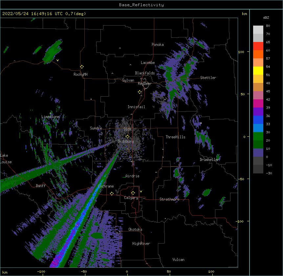The image size is (283, 276).
Task: Click the magenta legend swatch between 42 and 39
Action: 258,103
